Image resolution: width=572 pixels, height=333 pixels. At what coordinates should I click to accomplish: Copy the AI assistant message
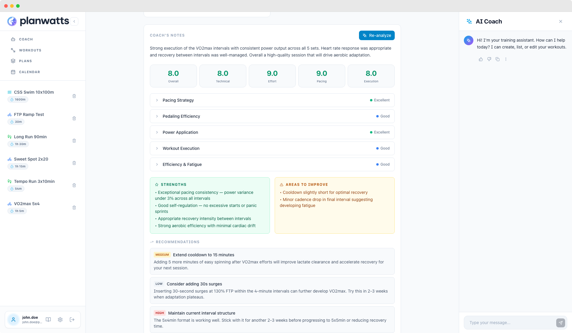click(x=498, y=59)
